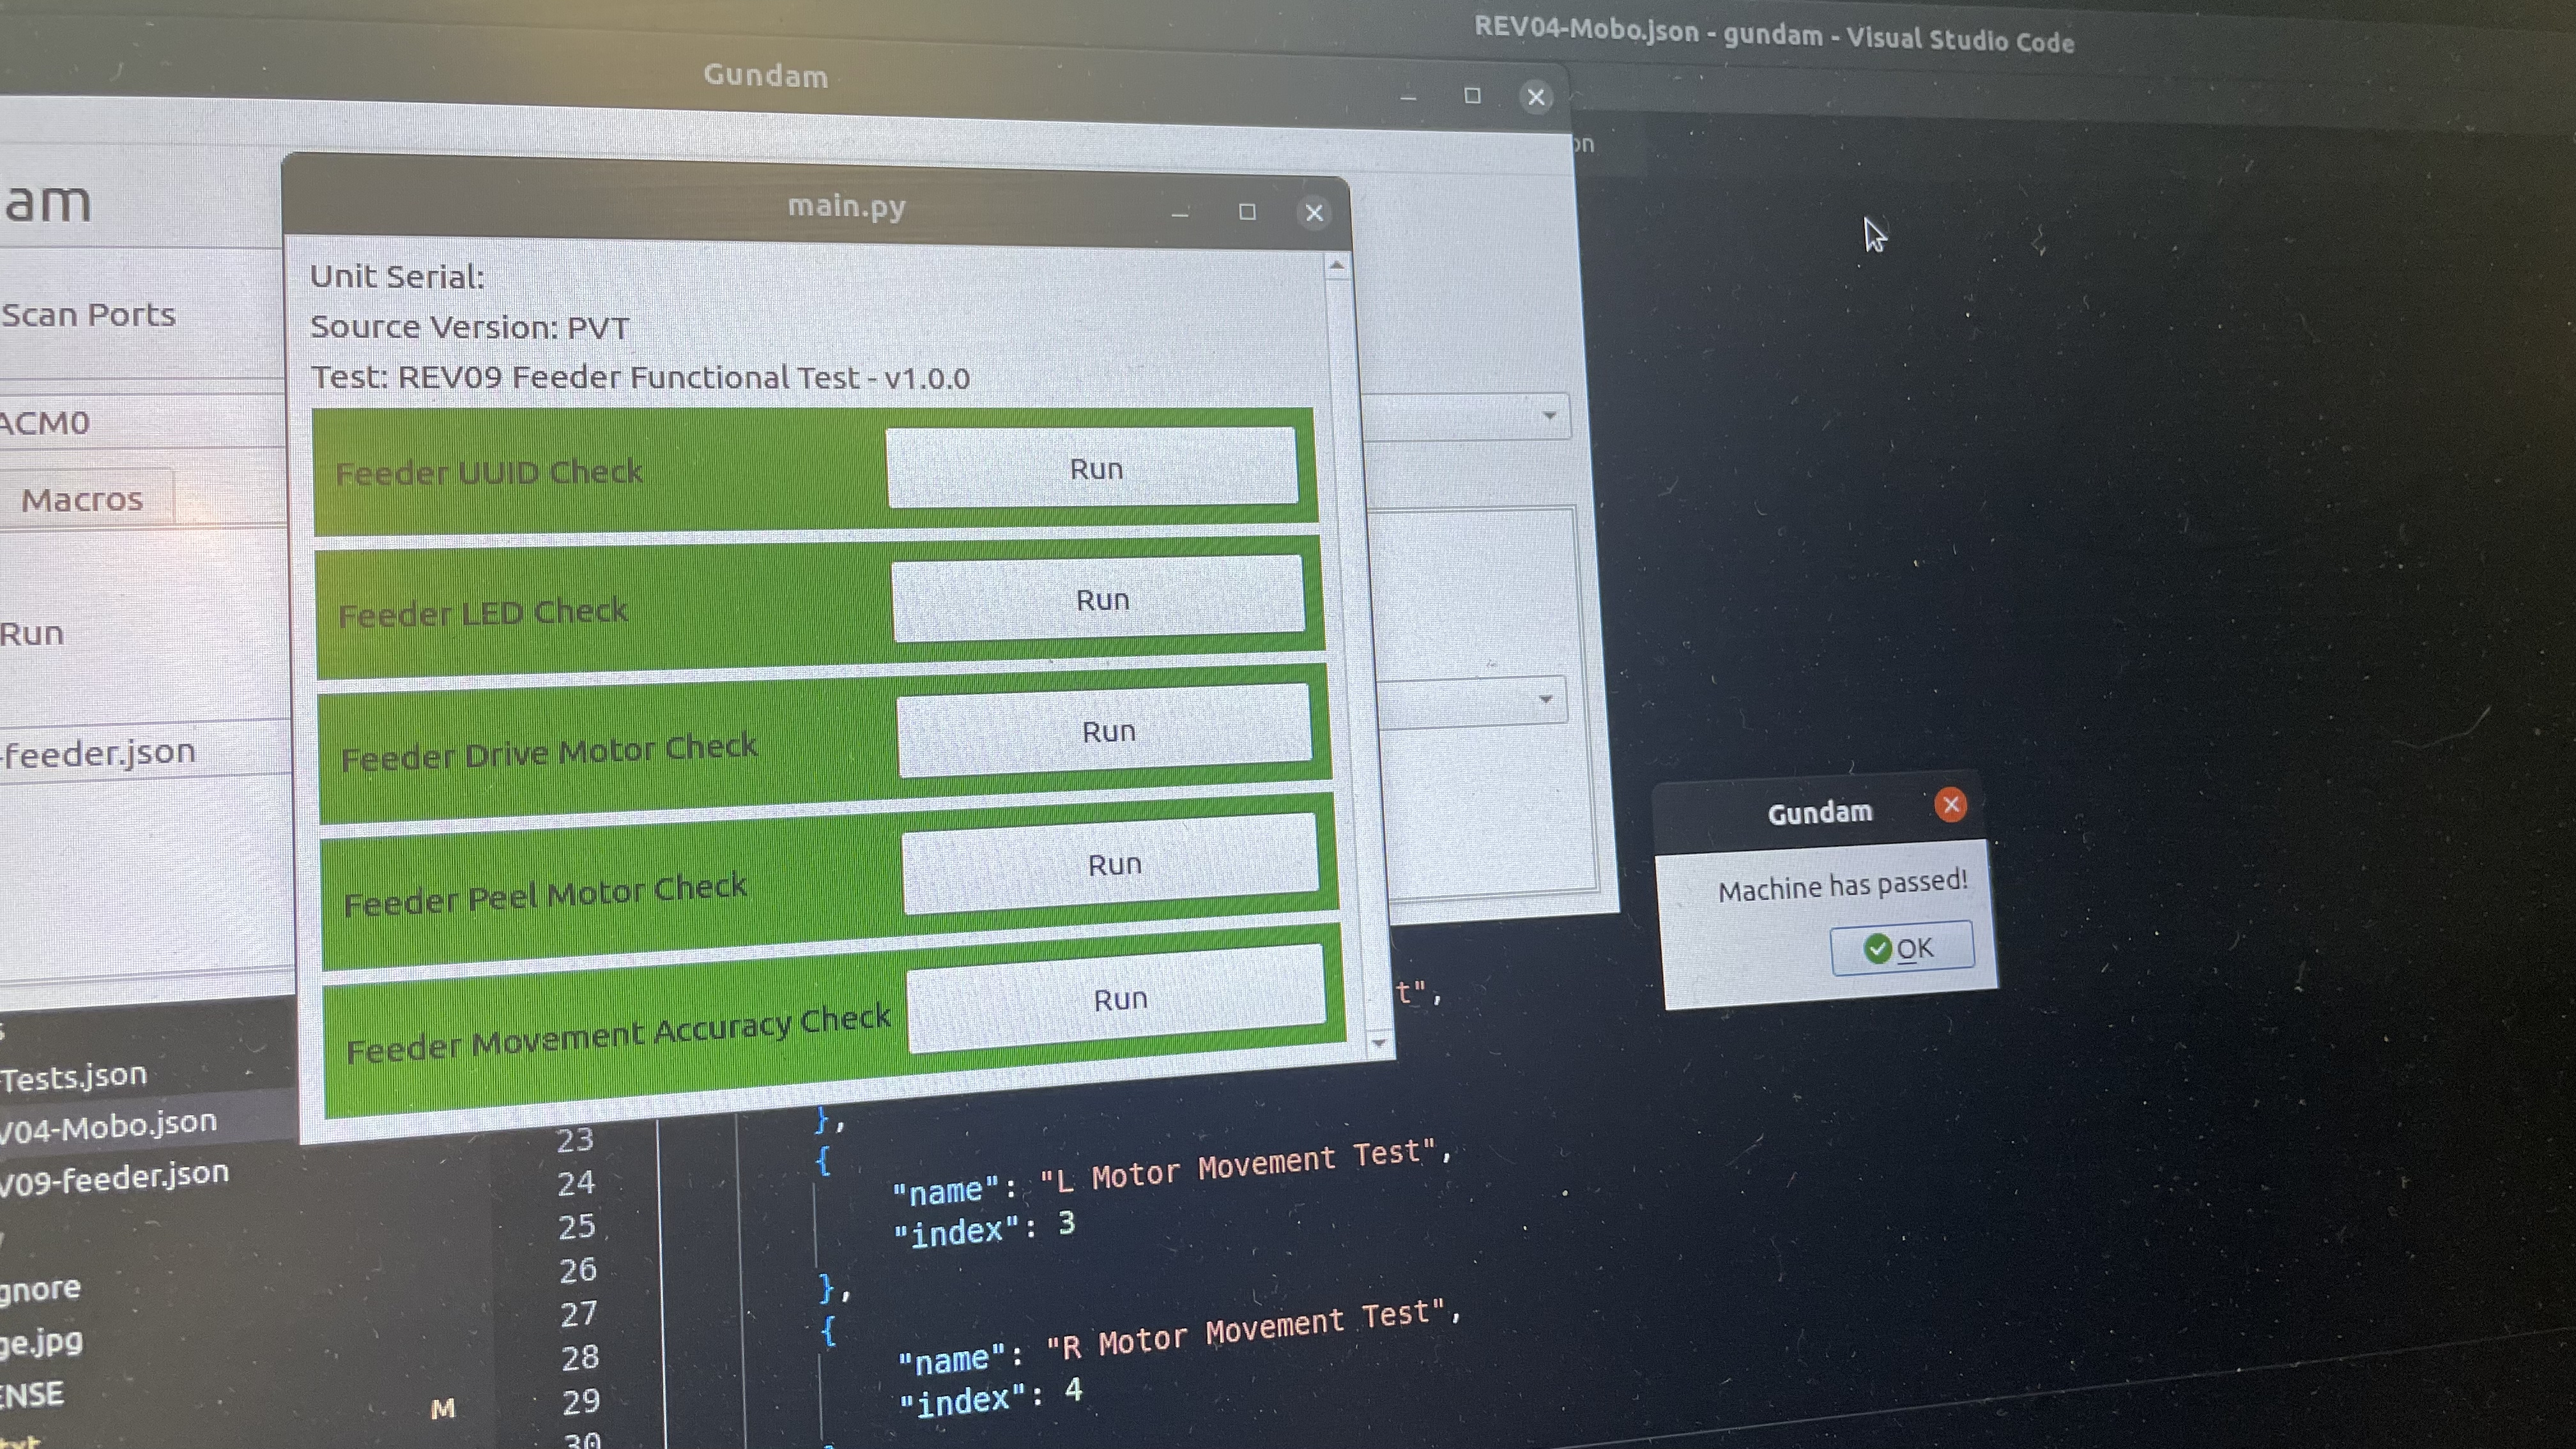Screen dimensions: 2576x1449
Task: Click OK in the Machine has passed dialog
Action: (x=1901, y=947)
